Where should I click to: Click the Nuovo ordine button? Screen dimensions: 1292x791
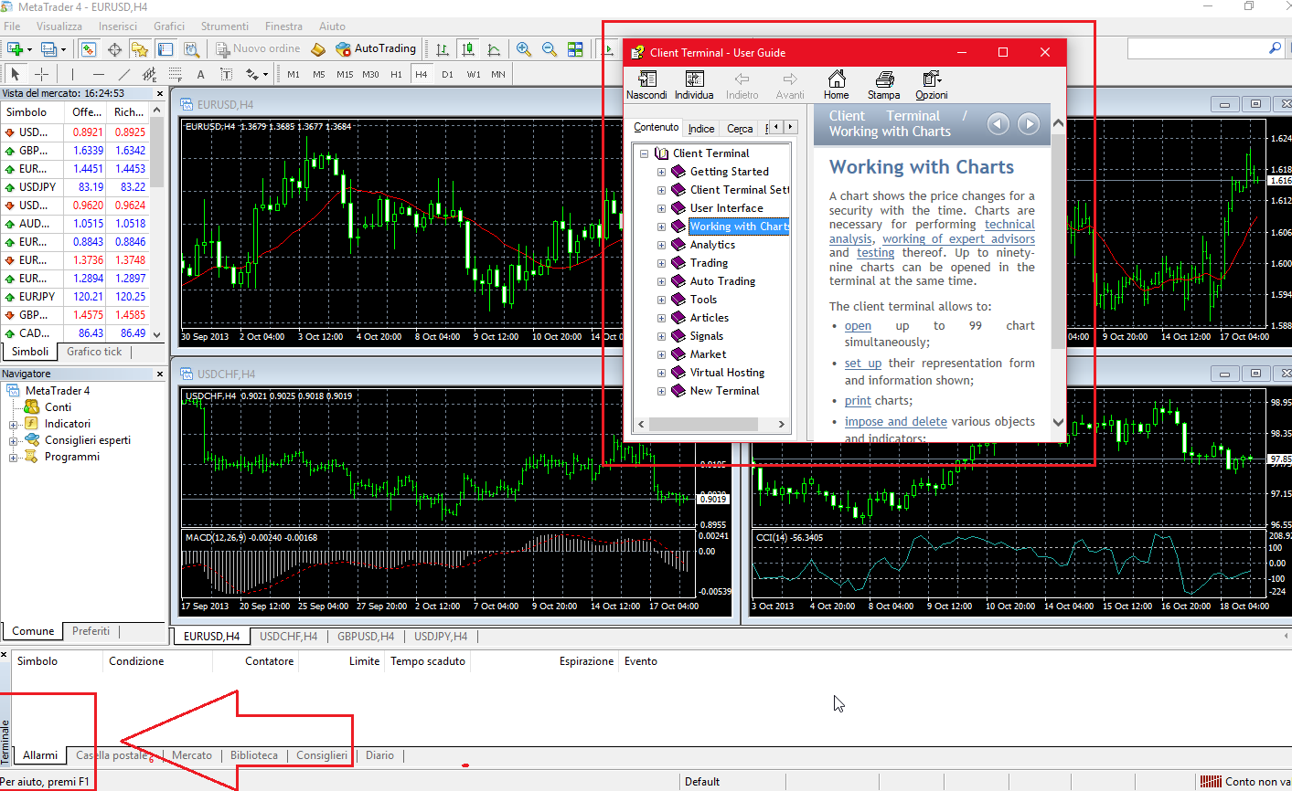259,48
